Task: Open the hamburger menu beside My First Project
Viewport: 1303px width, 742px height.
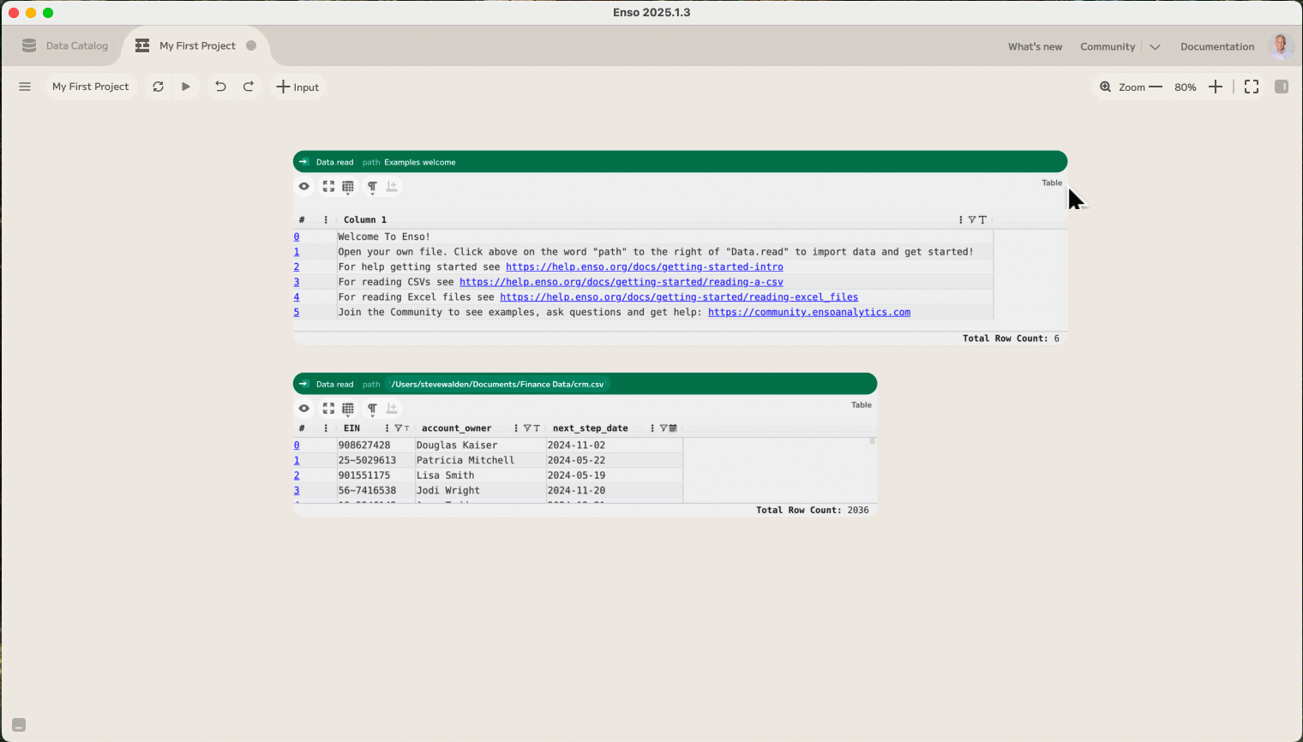Action: pos(25,87)
